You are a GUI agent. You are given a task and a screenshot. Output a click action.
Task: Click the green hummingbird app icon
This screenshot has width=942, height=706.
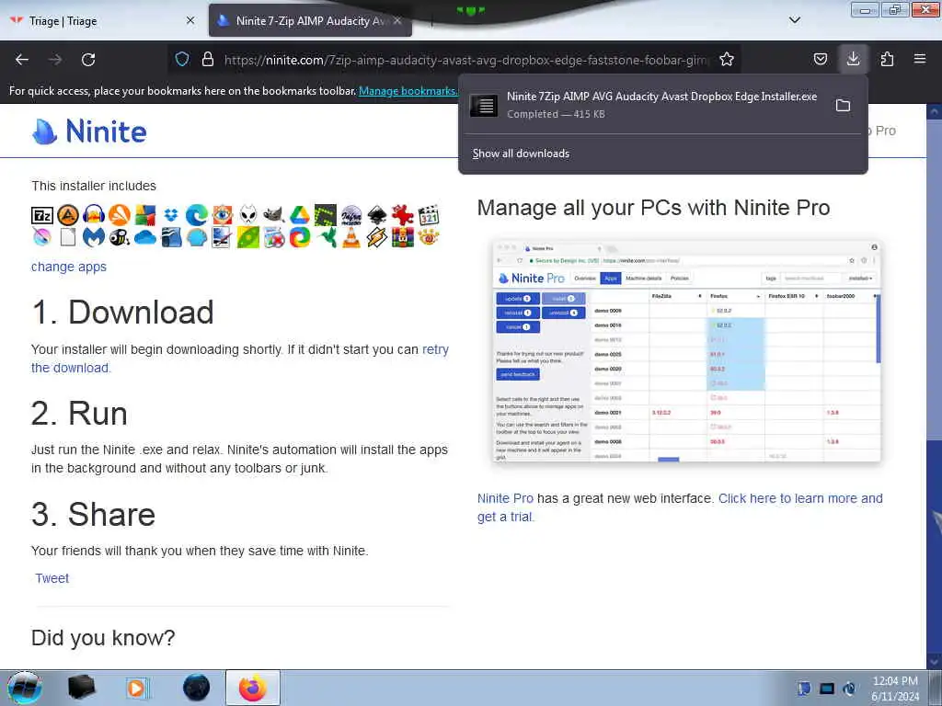326,238
